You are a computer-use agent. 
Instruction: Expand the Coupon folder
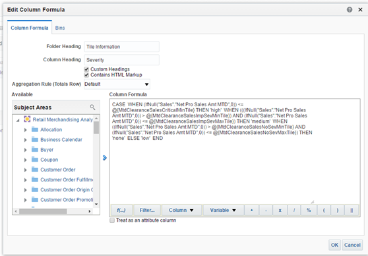(x=25, y=160)
